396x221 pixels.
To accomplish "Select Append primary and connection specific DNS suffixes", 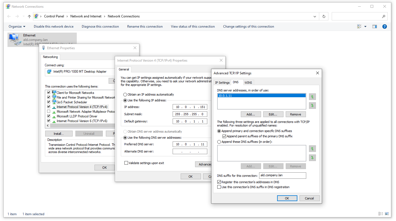I will coord(219,131).
